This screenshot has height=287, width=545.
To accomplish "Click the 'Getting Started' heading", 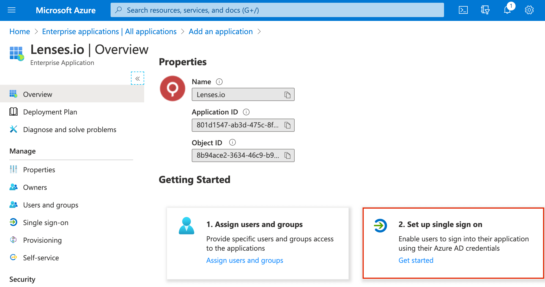I will 195,180.
